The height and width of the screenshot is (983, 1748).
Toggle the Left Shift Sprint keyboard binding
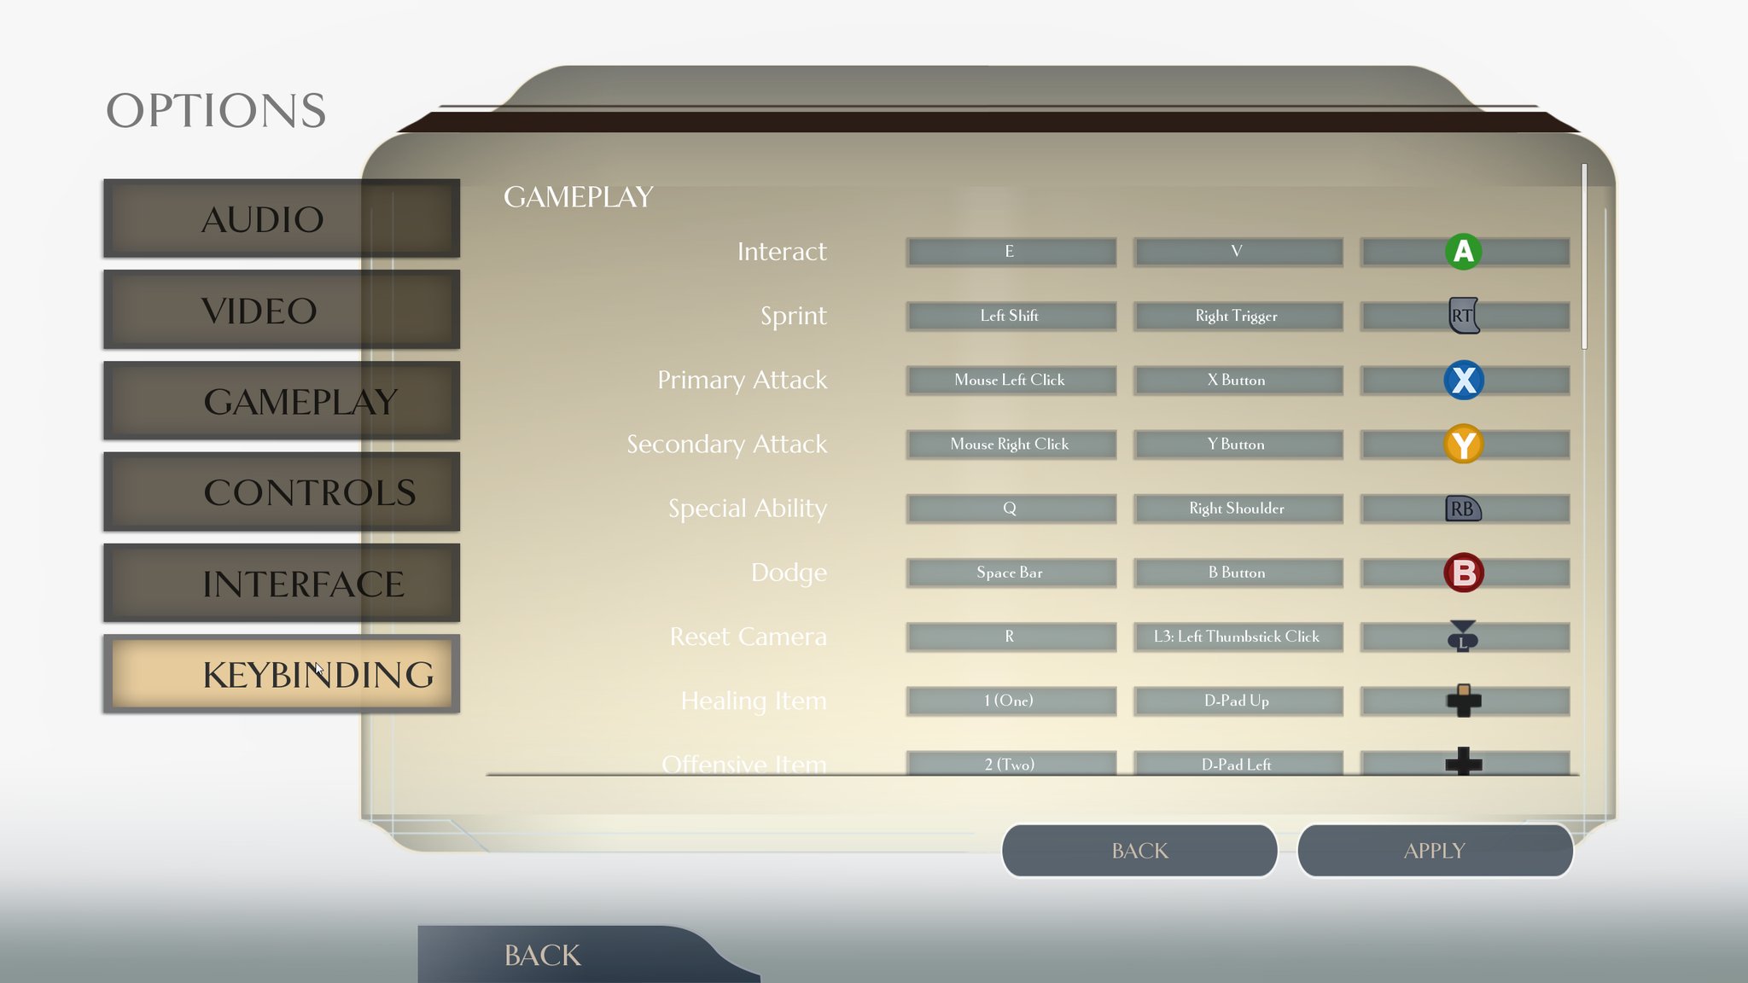tap(1009, 315)
